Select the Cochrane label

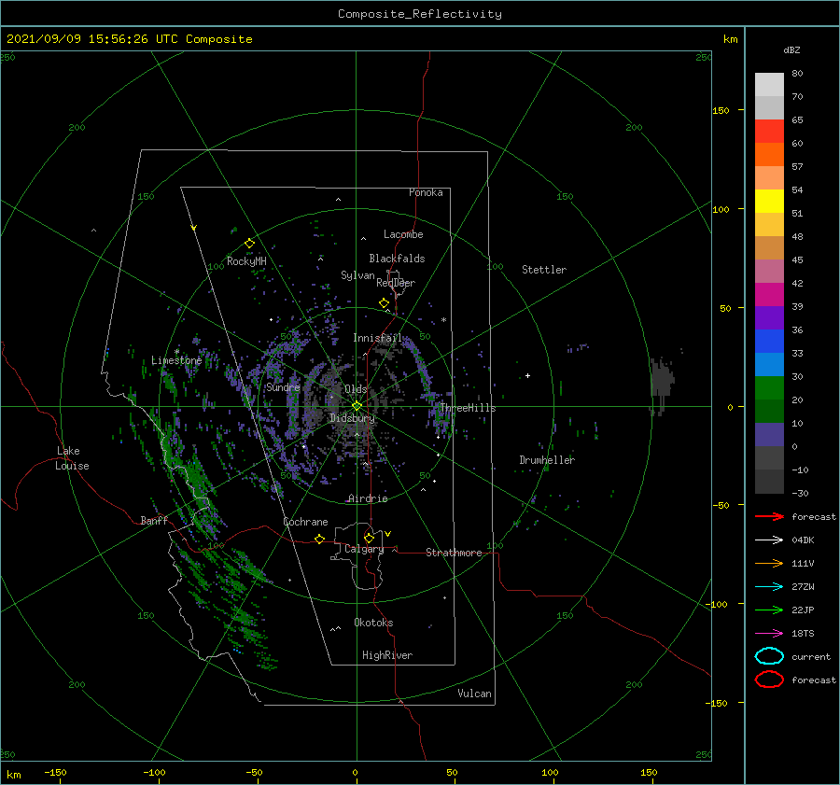coord(305,522)
